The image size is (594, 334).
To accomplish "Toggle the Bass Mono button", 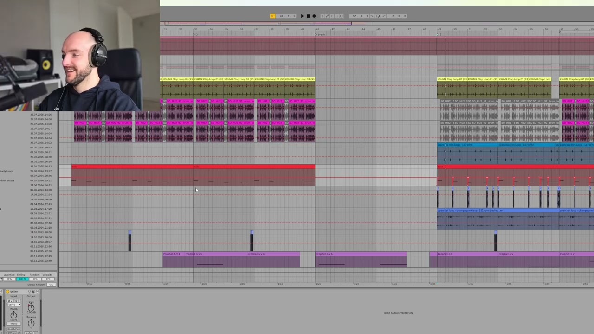I will [14, 329].
